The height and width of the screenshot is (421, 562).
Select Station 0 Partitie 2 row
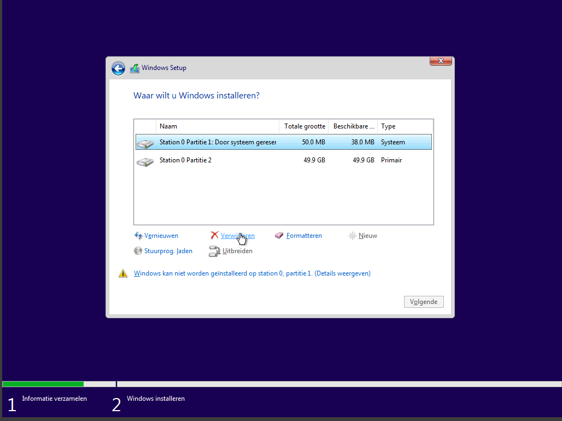pos(284,160)
